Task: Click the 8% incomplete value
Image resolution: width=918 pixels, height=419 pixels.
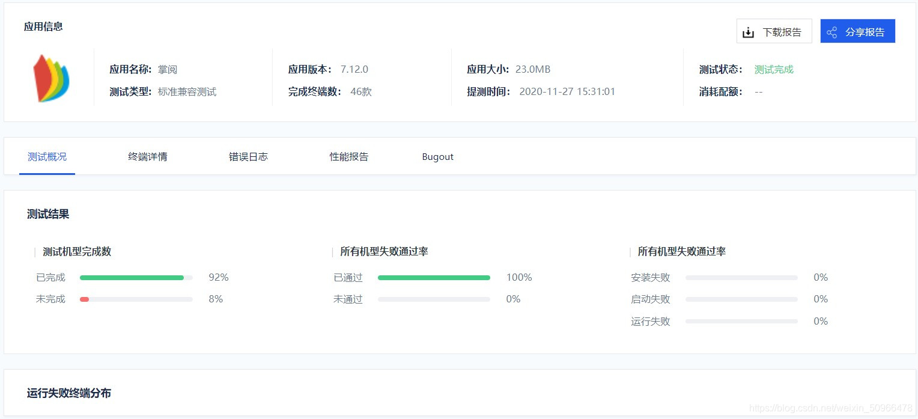Action: click(x=216, y=299)
